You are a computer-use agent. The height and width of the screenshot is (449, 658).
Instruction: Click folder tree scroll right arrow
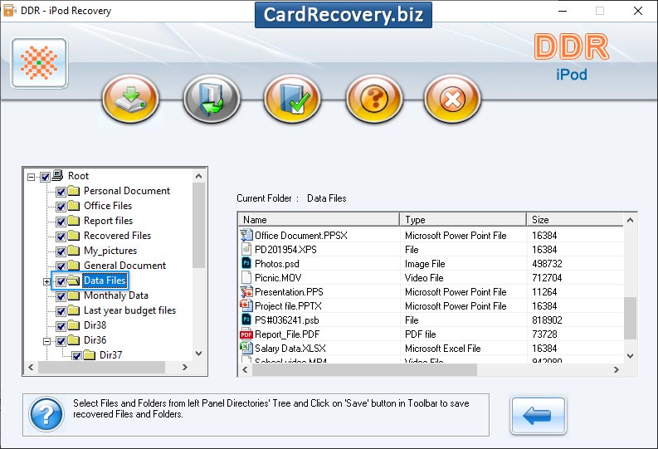point(185,367)
